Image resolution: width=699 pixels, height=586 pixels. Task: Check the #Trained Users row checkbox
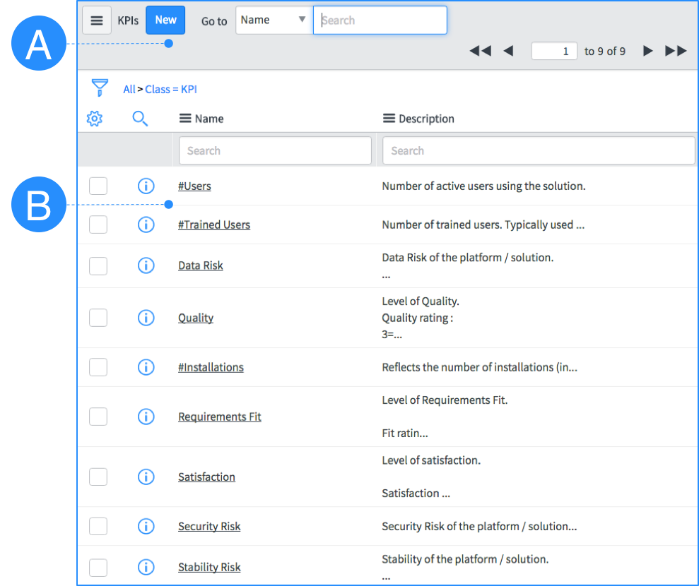pos(98,225)
